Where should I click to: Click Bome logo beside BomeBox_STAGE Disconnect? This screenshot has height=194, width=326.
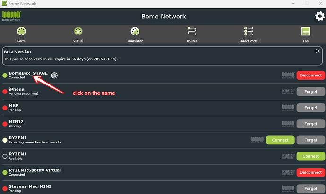coord(288,76)
